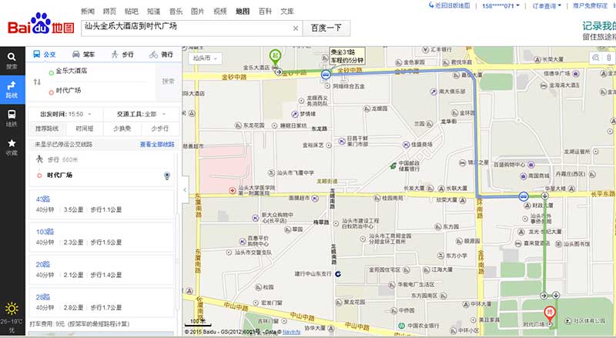Click 百盛购物中心 shopping icon on map
The width and height of the screenshot is (616, 338).
coord(531,165)
